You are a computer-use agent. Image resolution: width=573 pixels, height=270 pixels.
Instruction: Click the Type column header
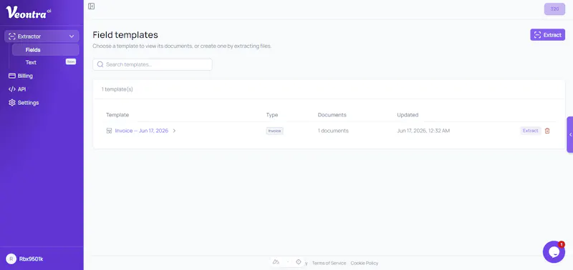(272, 115)
